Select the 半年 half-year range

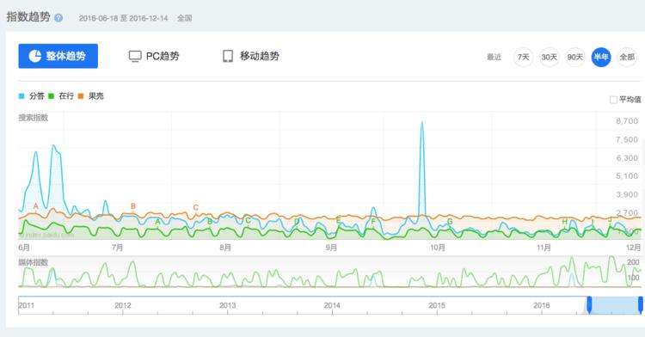pyautogui.click(x=601, y=57)
